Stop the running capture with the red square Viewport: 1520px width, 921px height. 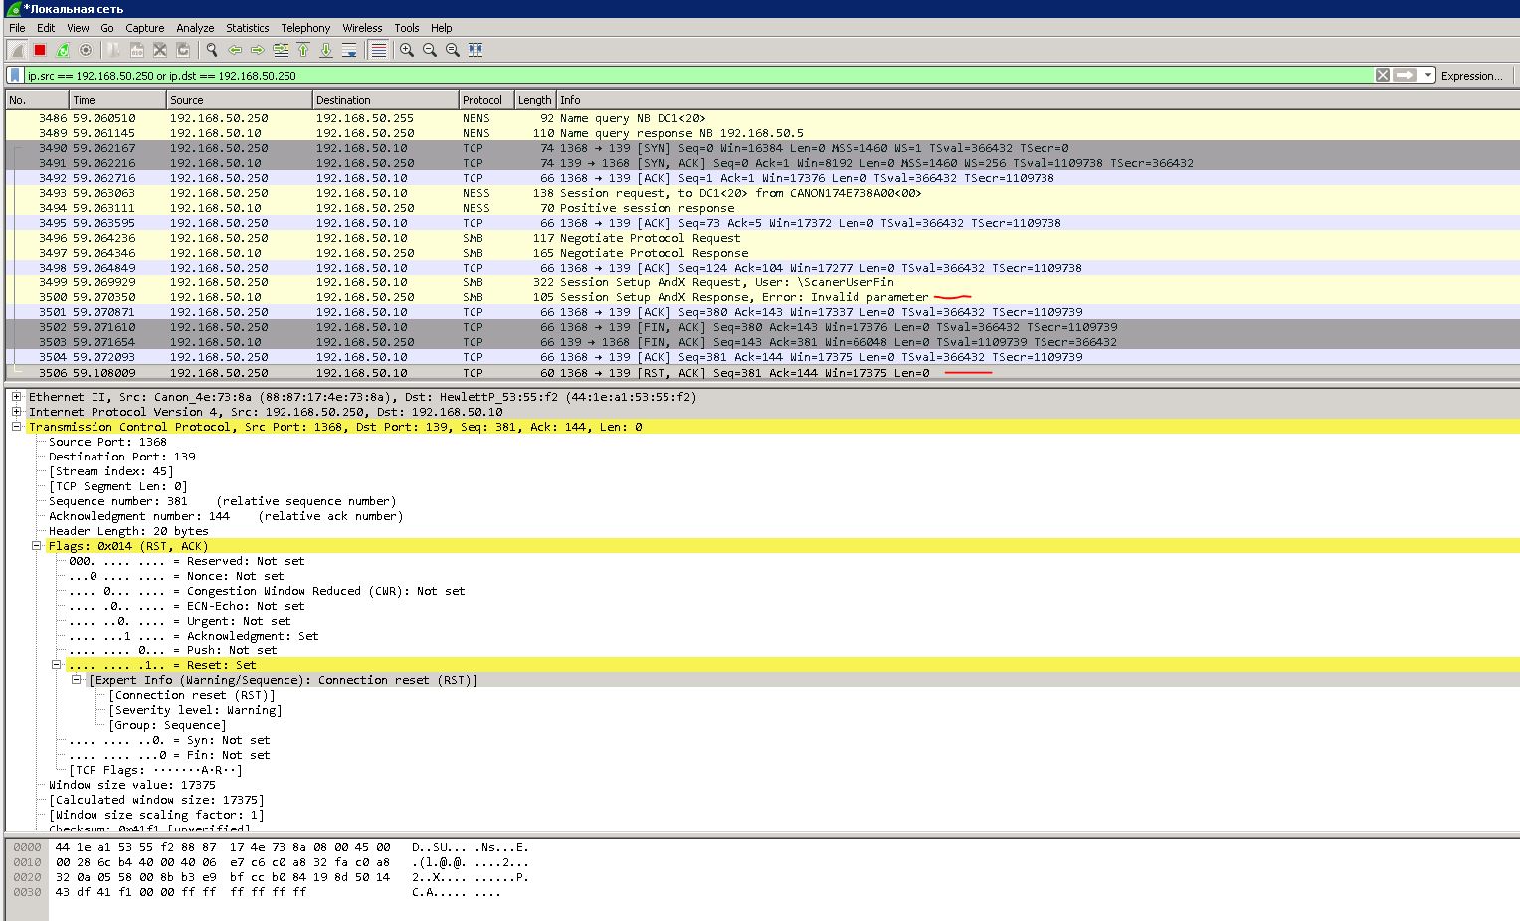click(x=40, y=50)
